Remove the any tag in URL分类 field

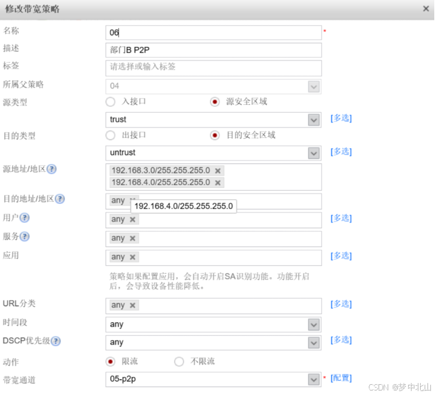tap(133, 305)
